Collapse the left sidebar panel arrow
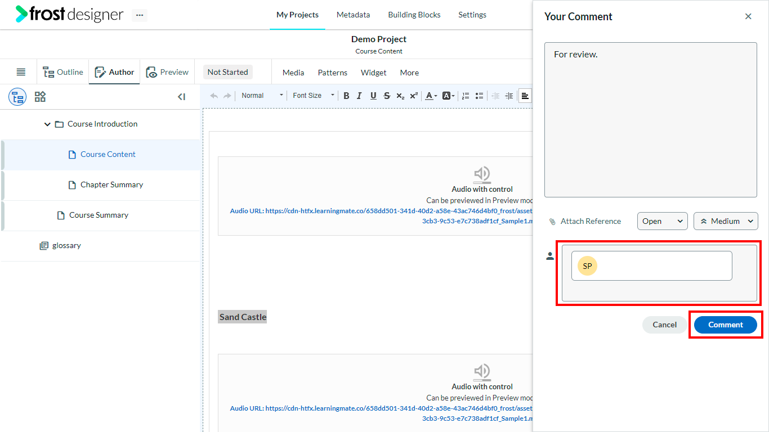The image size is (769, 432). pos(181,97)
